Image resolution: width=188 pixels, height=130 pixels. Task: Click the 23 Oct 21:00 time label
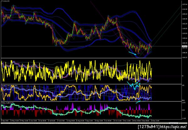(x=117, y=121)
